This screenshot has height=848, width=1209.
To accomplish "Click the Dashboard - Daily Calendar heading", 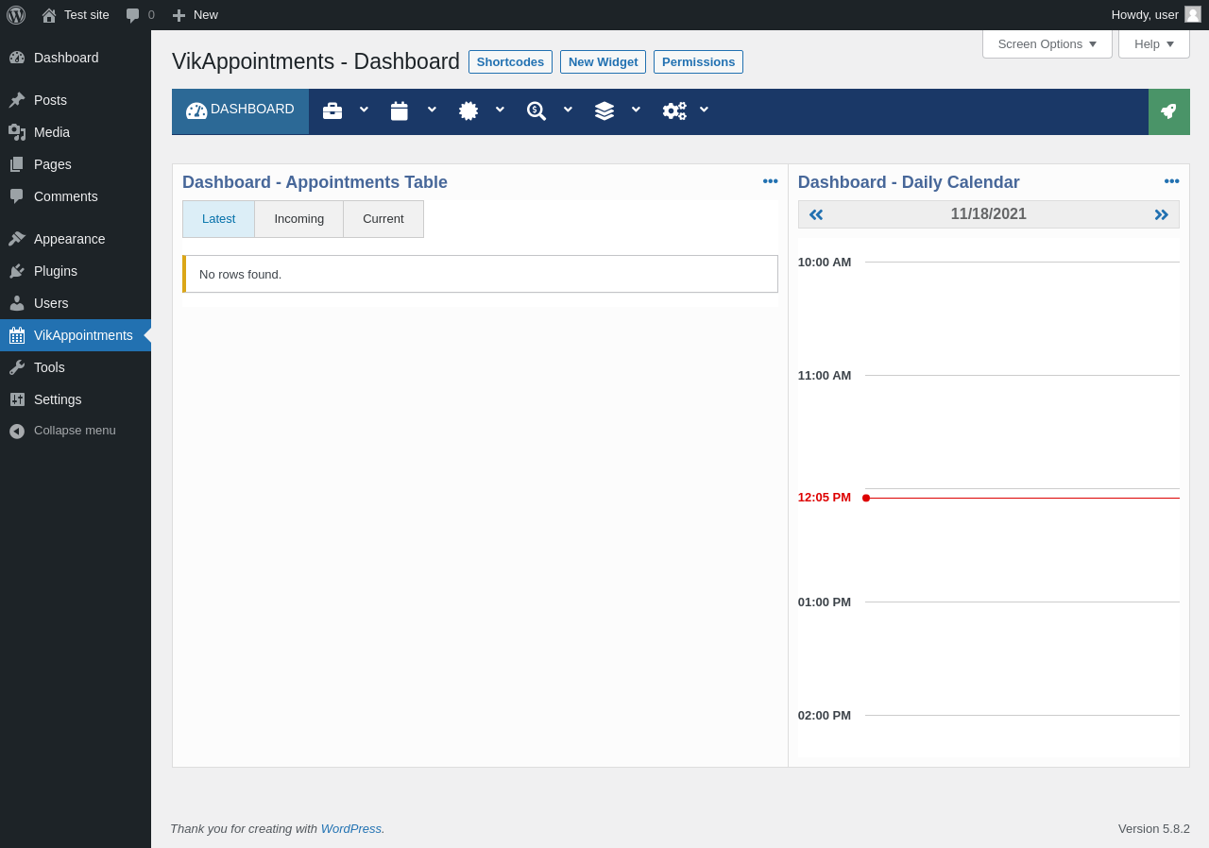I will click(x=909, y=182).
